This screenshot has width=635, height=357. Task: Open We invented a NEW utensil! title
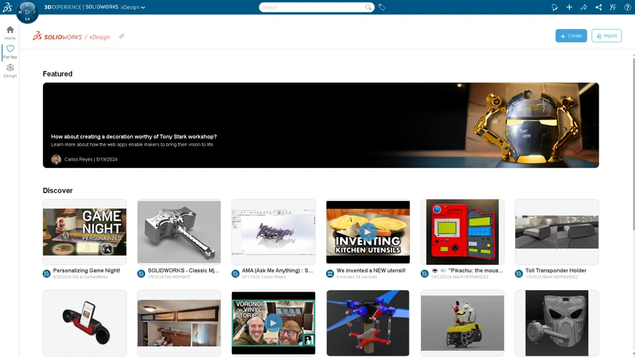(371, 270)
